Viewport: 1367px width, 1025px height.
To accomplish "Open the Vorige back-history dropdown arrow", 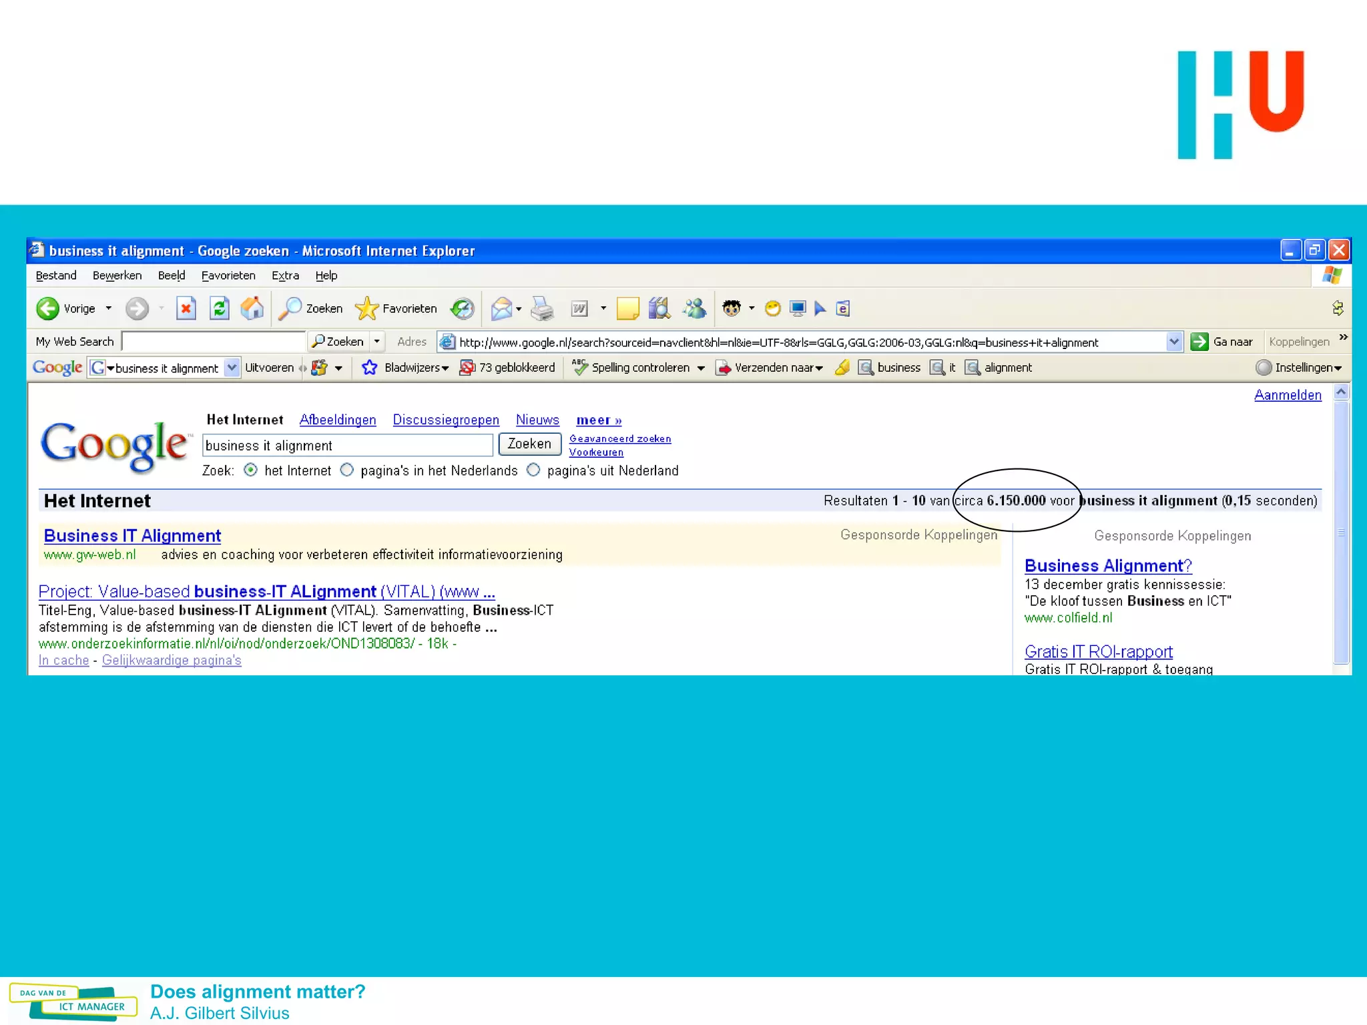I will pyautogui.click(x=109, y=308).
